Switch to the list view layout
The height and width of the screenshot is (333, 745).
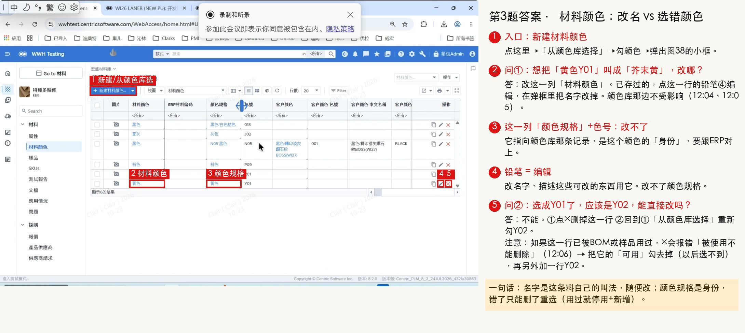tap(249, 90)
